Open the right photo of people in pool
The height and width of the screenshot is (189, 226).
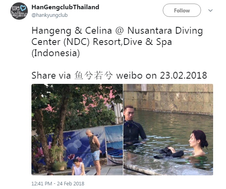click(x=168, y=130)
